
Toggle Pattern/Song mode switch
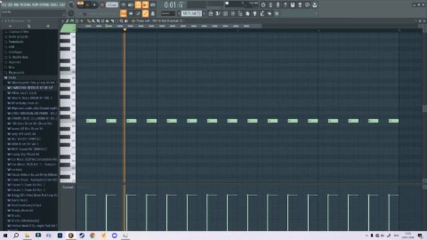[x=80, y=5]
